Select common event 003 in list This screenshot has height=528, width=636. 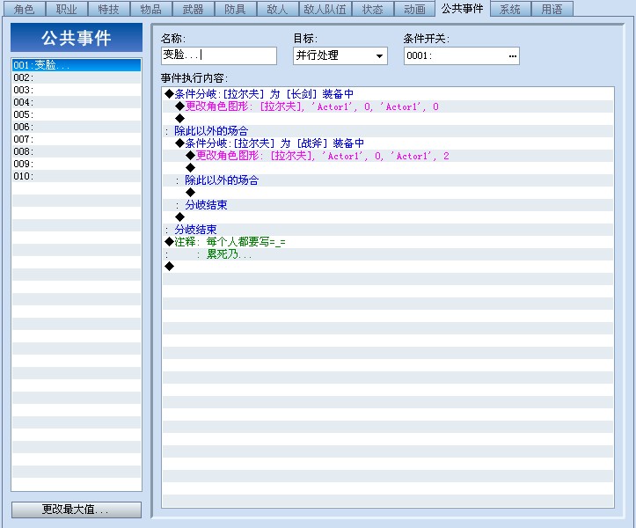[x=77, y=90]
